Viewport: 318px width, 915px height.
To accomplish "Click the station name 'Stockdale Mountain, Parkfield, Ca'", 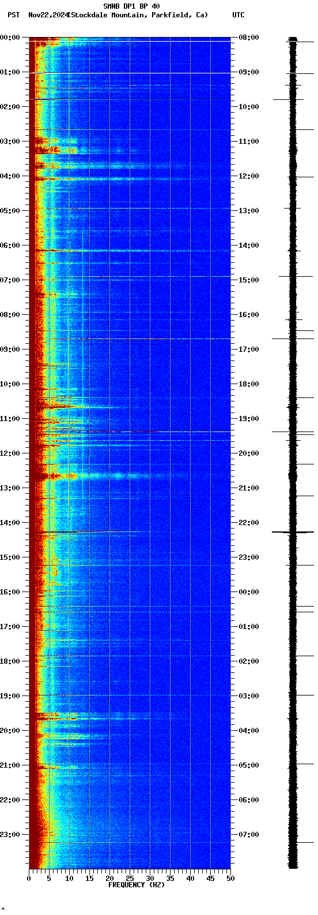I will click(137, 15).
